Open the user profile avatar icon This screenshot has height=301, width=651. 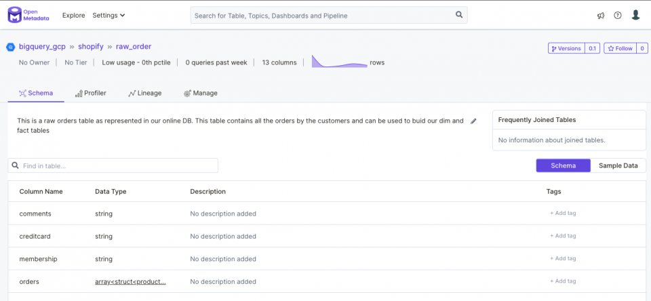click(x=635, y=15)
